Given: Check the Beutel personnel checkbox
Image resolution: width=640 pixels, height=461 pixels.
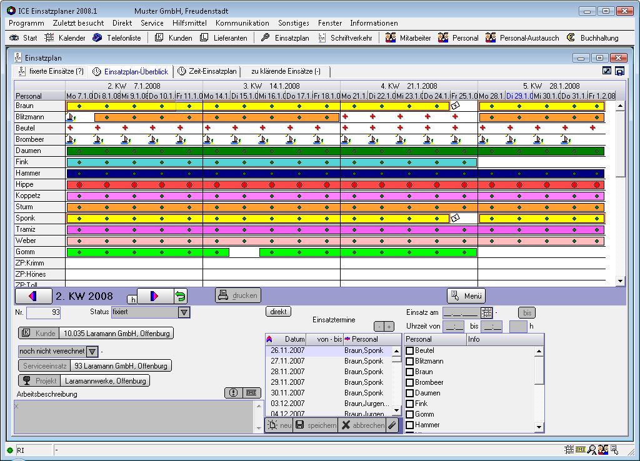Looking at the screenshot, I should (x=410, y=351).
